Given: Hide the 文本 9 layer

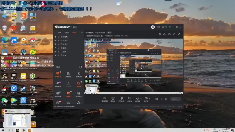Looking at the screenshot, I should 55,44.
